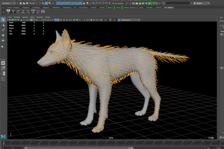
Task: Click the purple humanoid figure shelf icon
Action: (38, 11)
